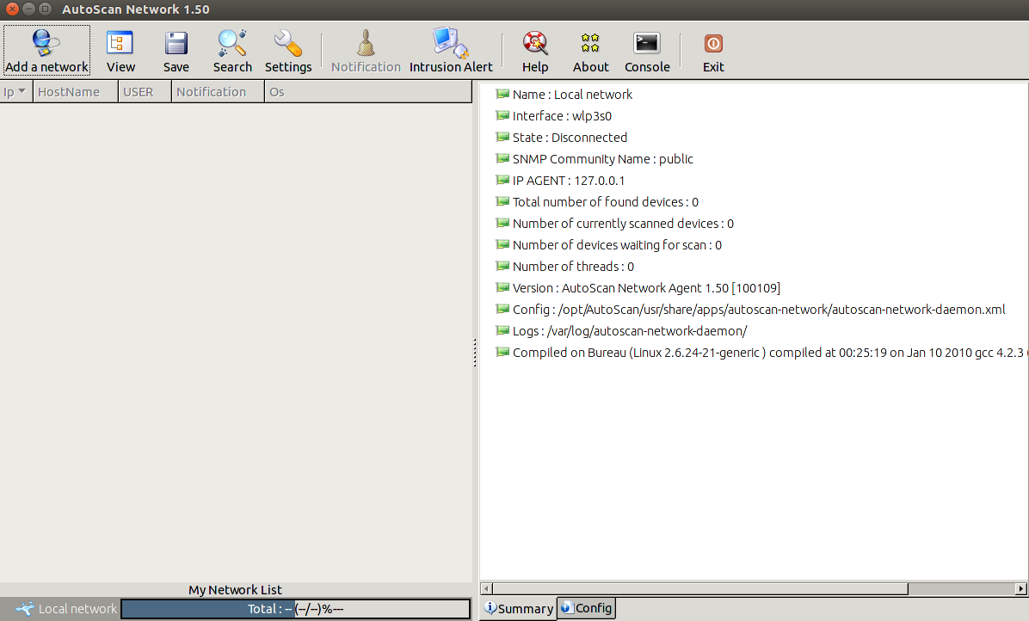Screen dimensions: 1029x621
Task: Sort by the Os column header
Action: coord(368,92)
